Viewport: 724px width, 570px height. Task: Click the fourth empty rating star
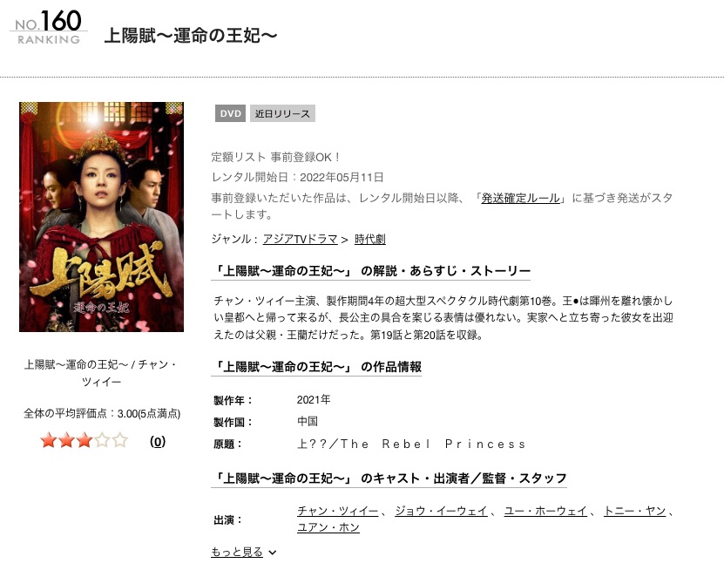click(x=102, y=440)
